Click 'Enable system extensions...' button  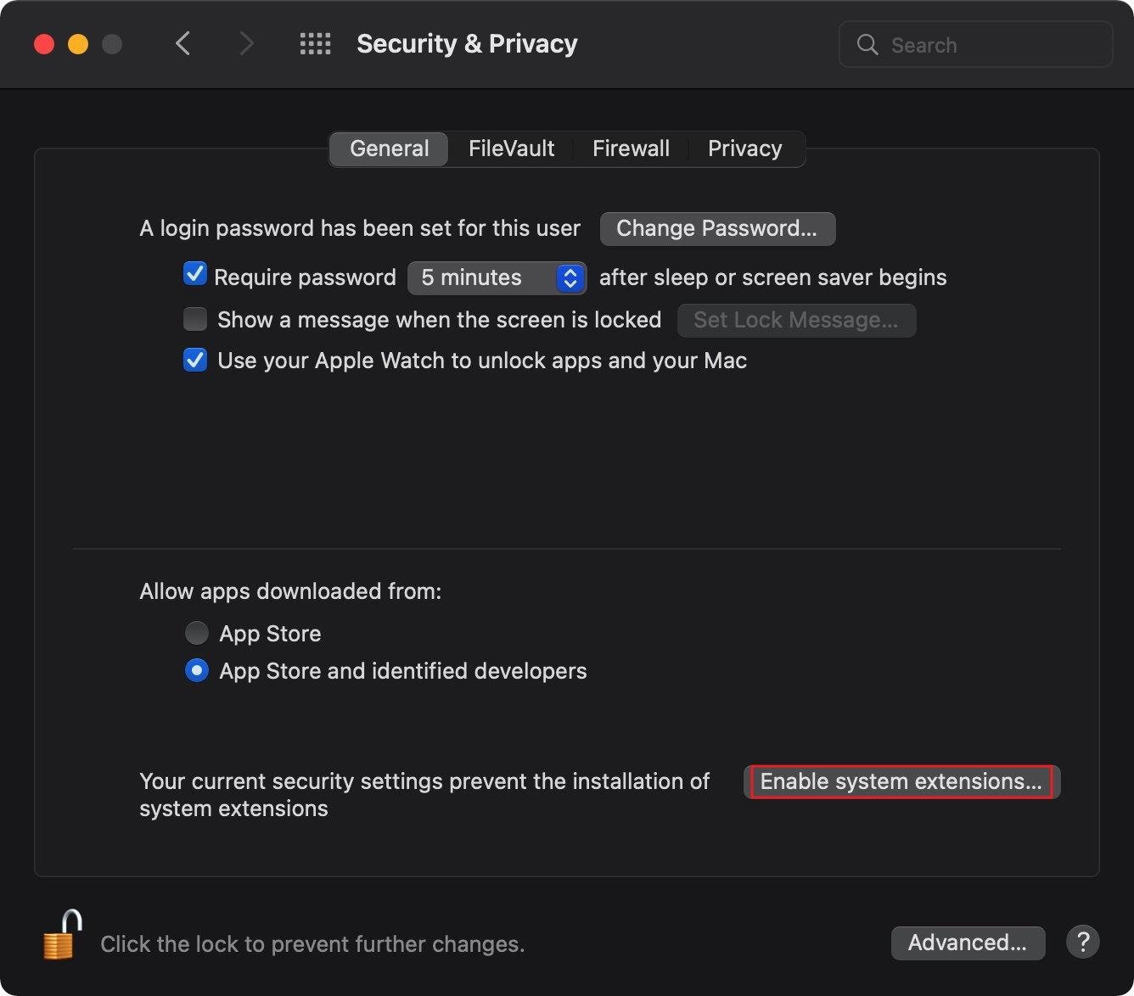coord(901,781)
